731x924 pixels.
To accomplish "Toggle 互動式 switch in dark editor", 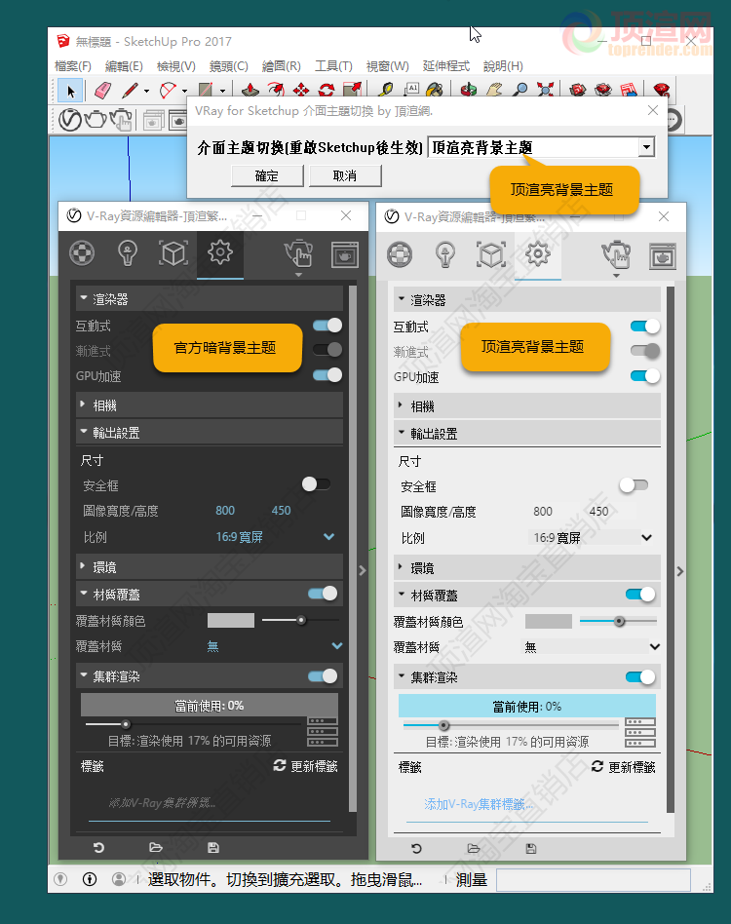I will coord(327,326).
